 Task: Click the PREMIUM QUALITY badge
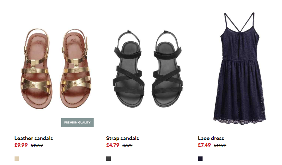coord(77,123)
